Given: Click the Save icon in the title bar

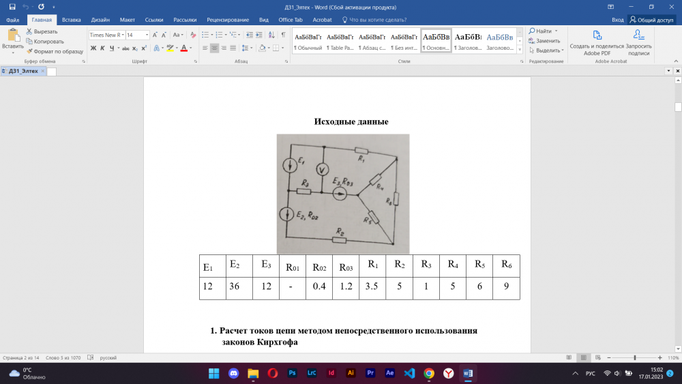Looking at the screenshot, I should (x=12, y=6).
